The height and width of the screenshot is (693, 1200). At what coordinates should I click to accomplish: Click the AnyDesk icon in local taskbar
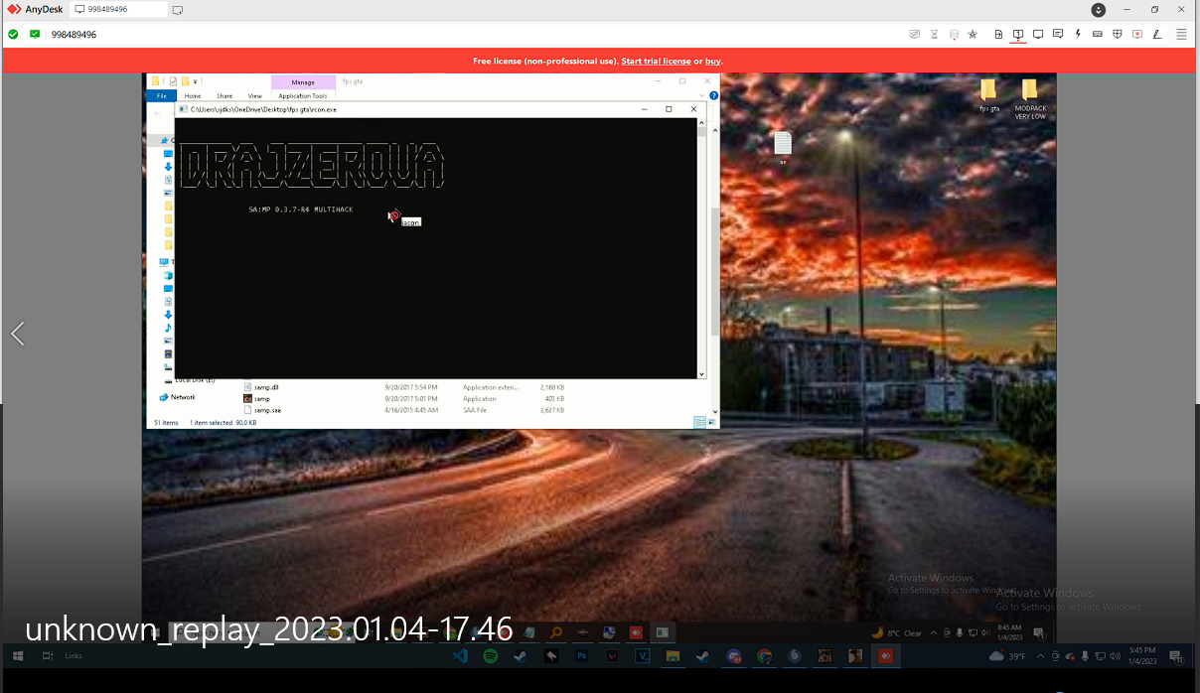(886, 656)
